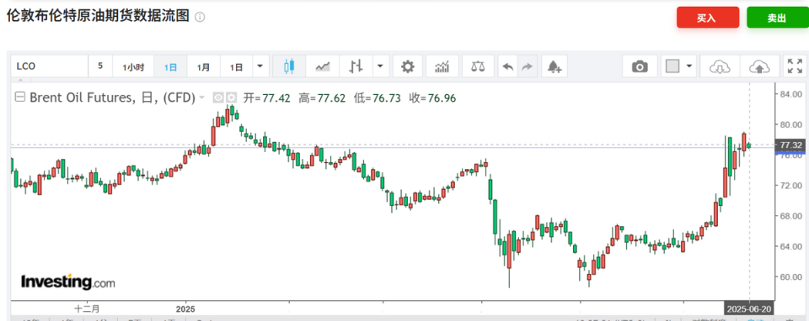The image size is (809, 321).
Task: Load chart layout from cloud download icon
Action: [720, 66]
